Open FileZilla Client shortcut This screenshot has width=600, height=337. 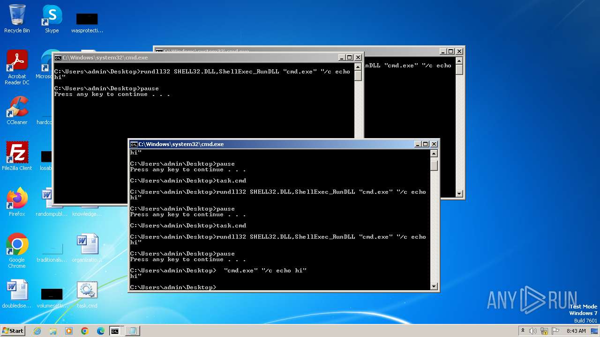pos(17,156)
